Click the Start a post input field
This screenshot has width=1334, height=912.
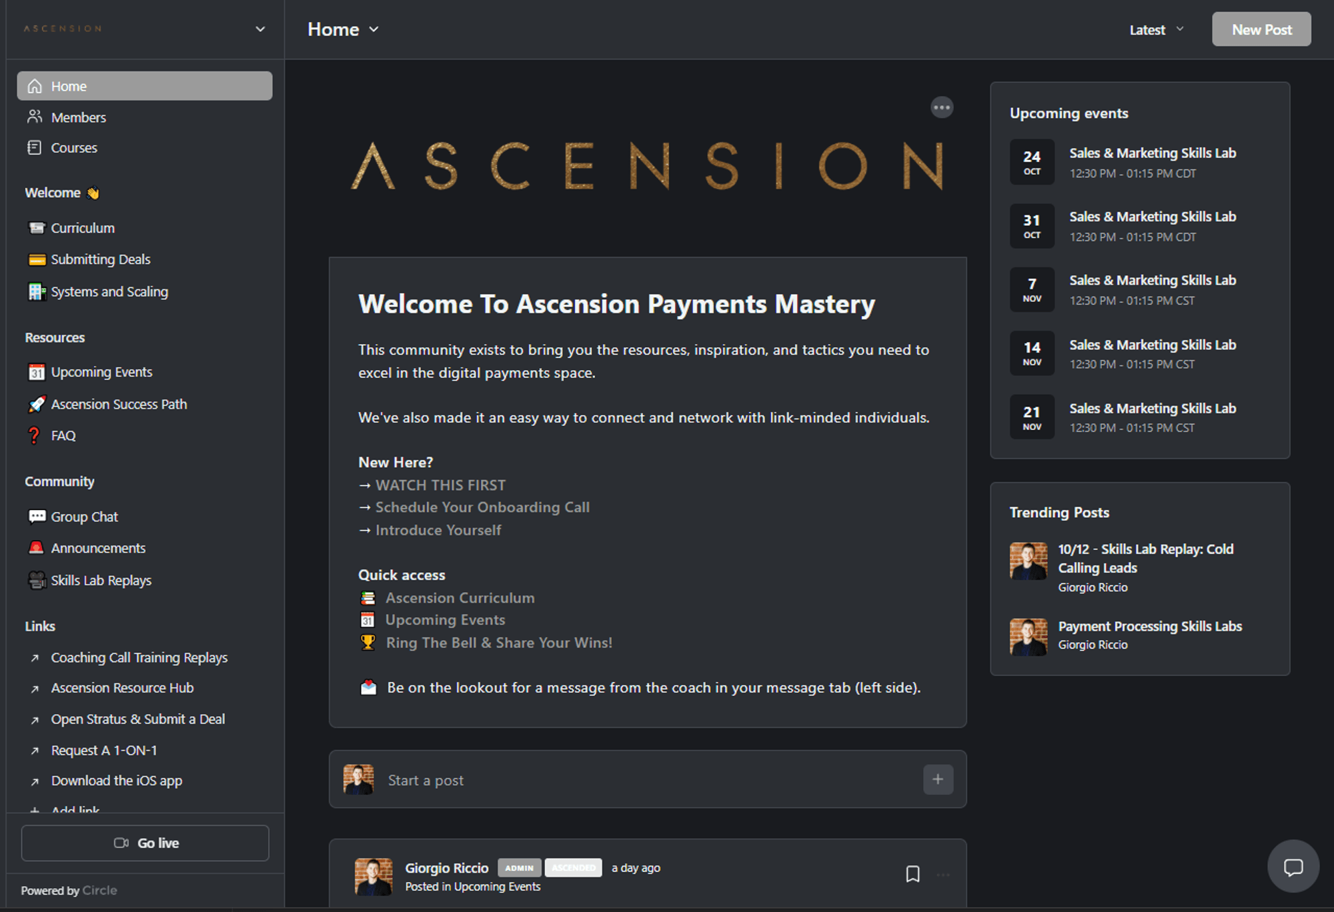(x=647, y=779)
